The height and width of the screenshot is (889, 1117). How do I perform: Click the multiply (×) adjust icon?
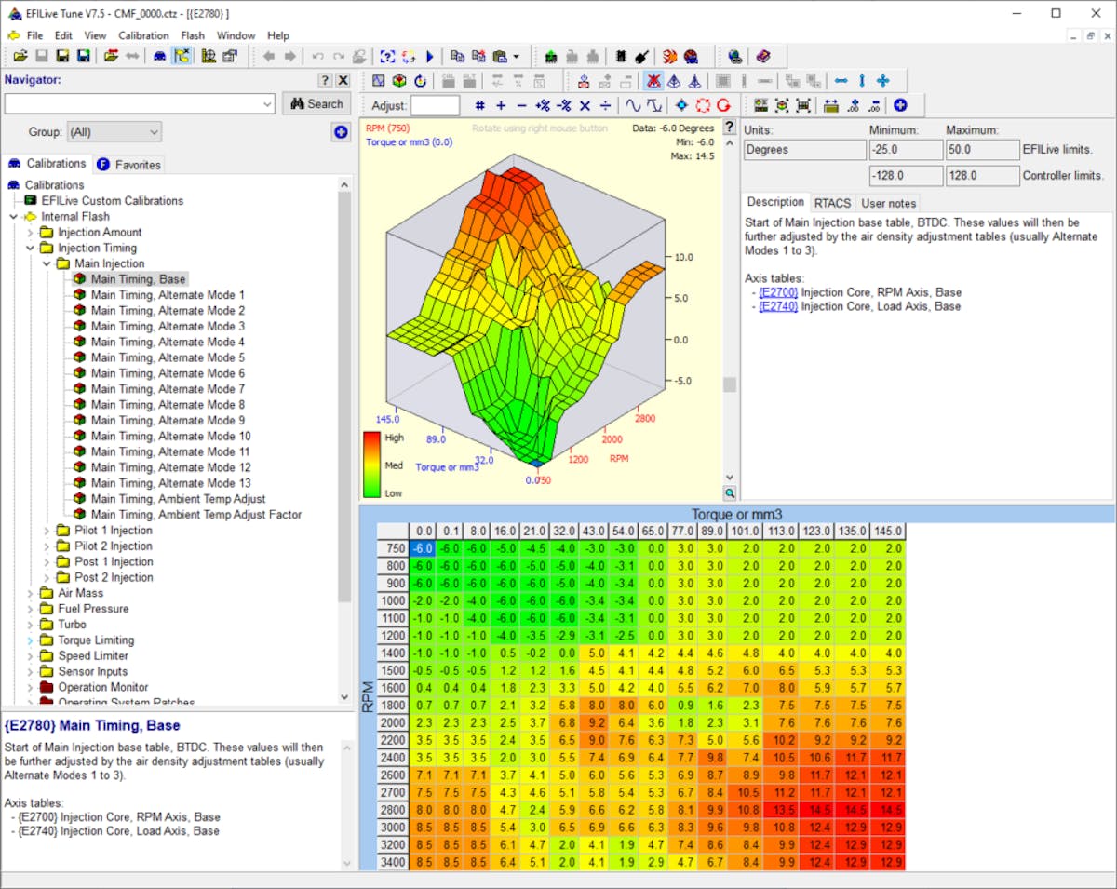(x=585, y=105)
